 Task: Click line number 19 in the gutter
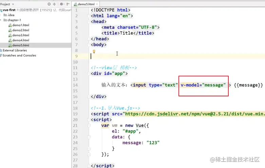click(75, 114)
